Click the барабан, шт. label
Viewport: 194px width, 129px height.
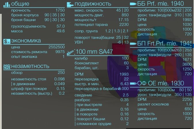(86, 68)
